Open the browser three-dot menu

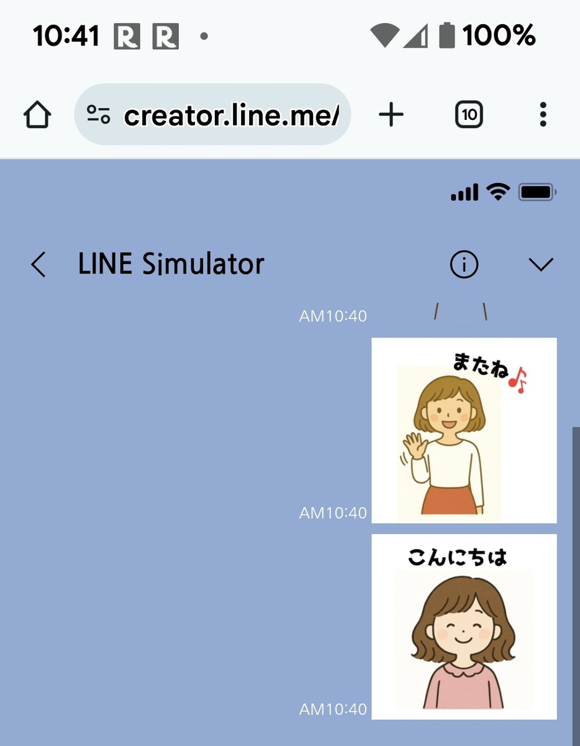pyautogui.click(x=543, y=115)
